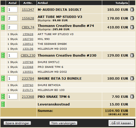Click SHURE SM57LC item text
Screen dimensions: 136x128
coord(49,62)
